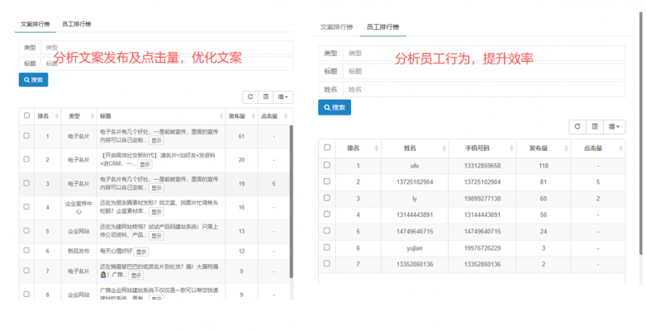Screen dimensions: 646x330
Task: Open 文案排行榜 tab in the copywriting panel
Action: pos(35,24)
